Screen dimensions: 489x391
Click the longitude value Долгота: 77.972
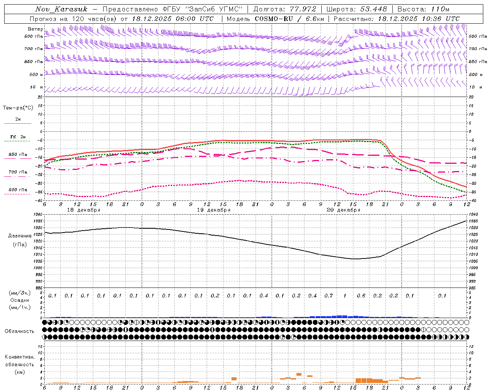(x=285, y=9)
